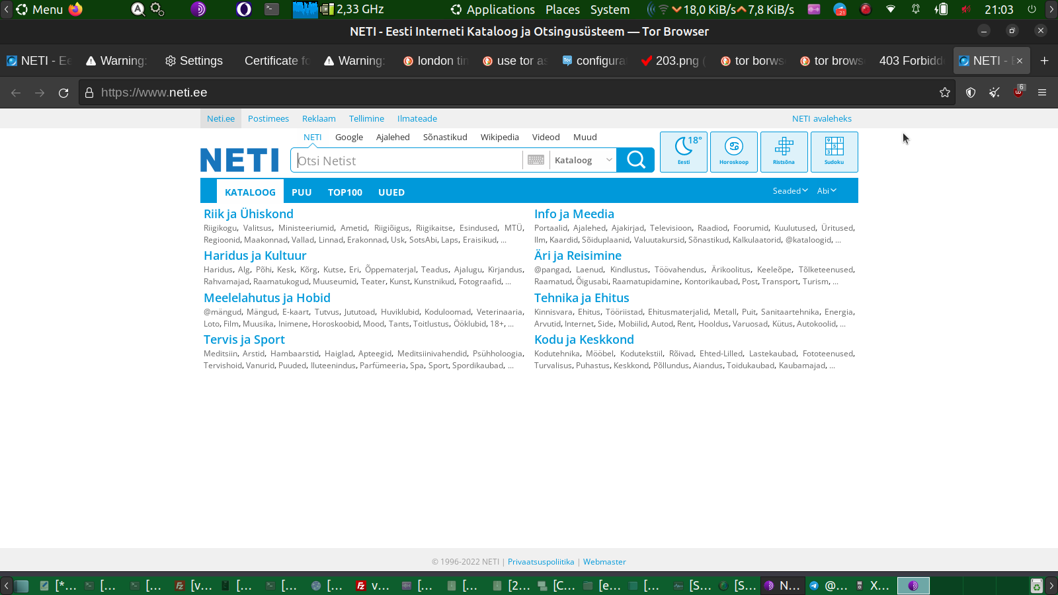Select the PUU tab
The image size is (1058, 595).
tap(302, 192)
